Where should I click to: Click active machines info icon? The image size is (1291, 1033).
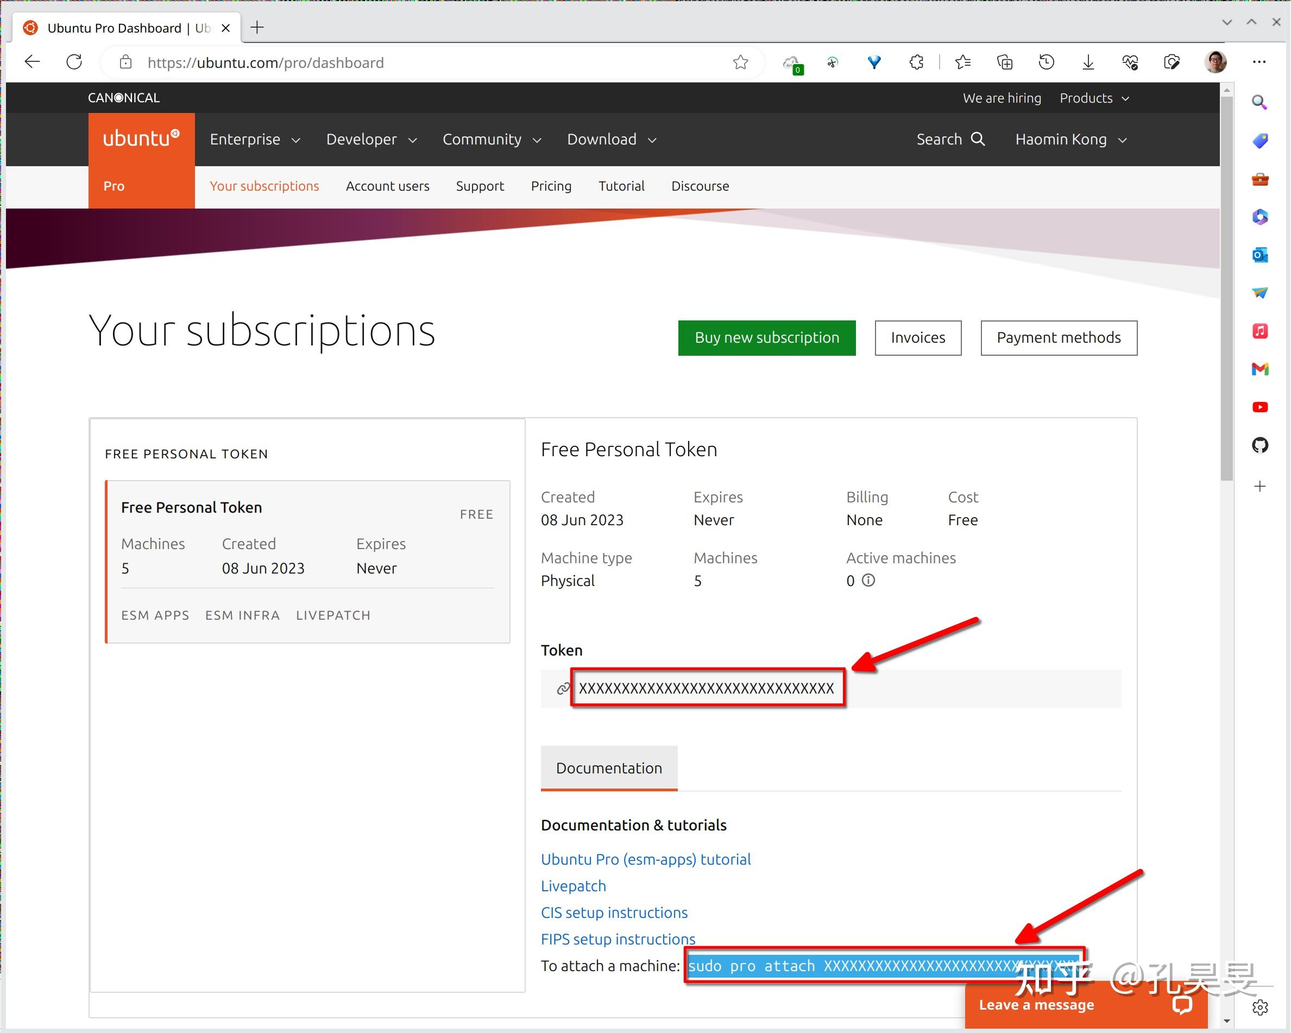pos(868,580)
